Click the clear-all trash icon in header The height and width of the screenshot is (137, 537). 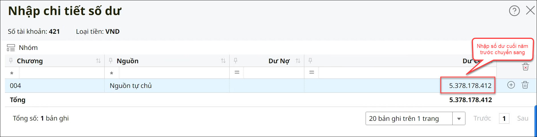click(525, 67)
